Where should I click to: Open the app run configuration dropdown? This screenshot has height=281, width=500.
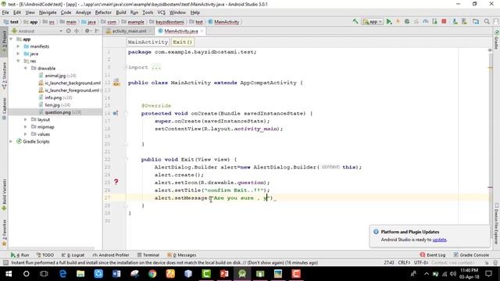coord(372,22)
